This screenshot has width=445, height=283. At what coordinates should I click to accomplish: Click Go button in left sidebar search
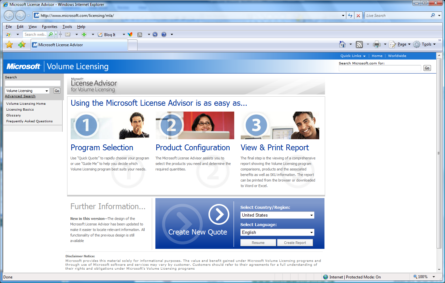(57, 91)
